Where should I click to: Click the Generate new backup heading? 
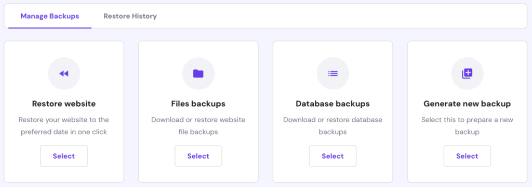click(467, 104)
